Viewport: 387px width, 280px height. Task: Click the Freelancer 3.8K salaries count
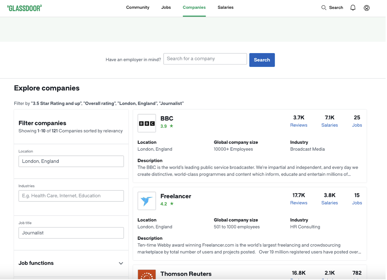[330, 196]
